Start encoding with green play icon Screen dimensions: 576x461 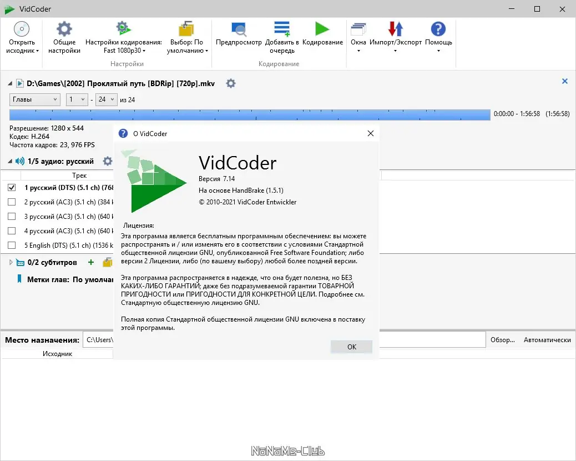(322, 29)
